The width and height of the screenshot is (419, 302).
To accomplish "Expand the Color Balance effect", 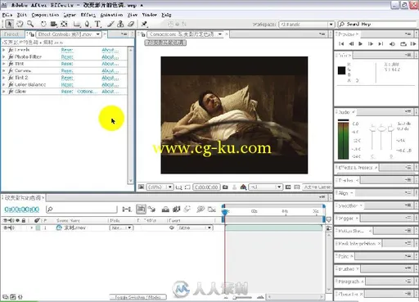I will [x=4, y=84].
